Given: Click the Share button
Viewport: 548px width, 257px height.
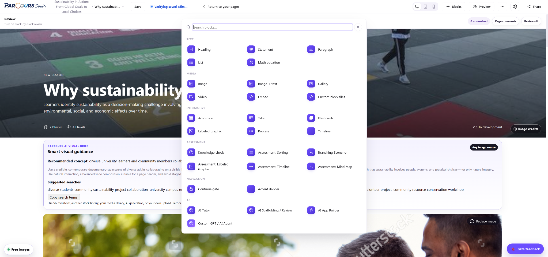Looking at the screenshot, I should click(x=534, y=7).
